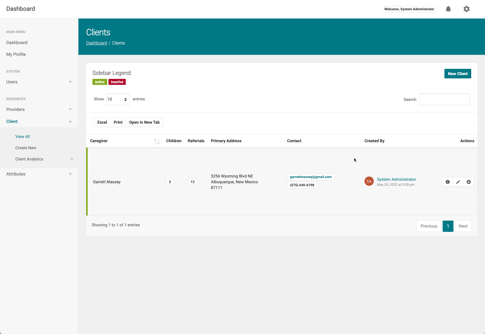Click the Dashboard breadcrumb link
This screenshot has height=334, width=485.
[96, 43]
